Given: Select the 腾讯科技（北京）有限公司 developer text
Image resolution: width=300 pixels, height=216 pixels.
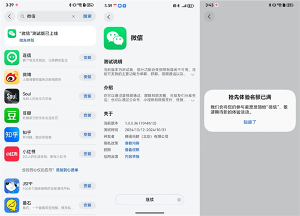Looking at the screenshot, I should pyautogui.click(x=146, y=137).
